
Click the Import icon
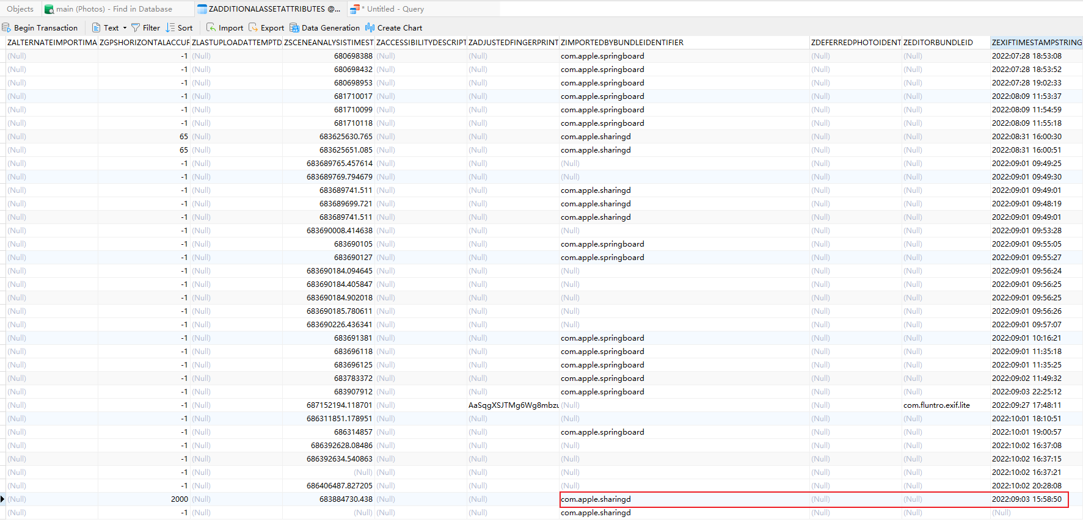(x=211, y=28)
